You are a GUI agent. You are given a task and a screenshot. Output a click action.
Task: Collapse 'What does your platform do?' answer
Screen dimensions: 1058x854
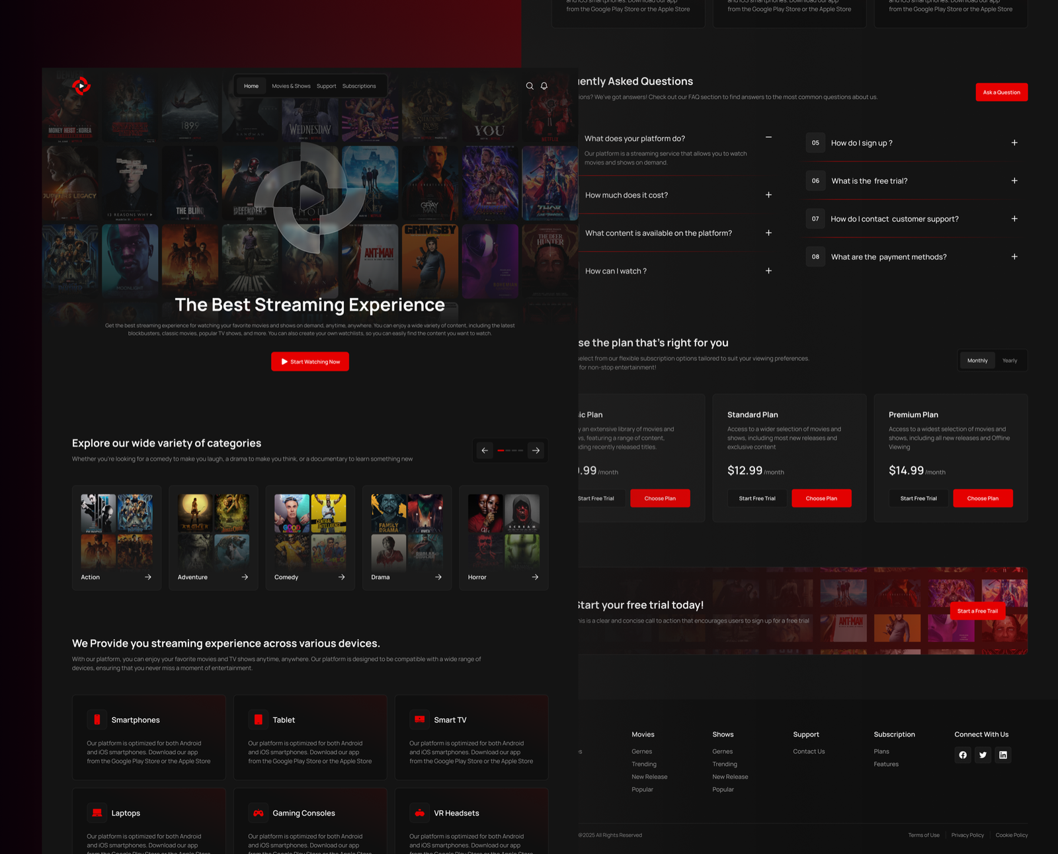[x=768, y=137]
